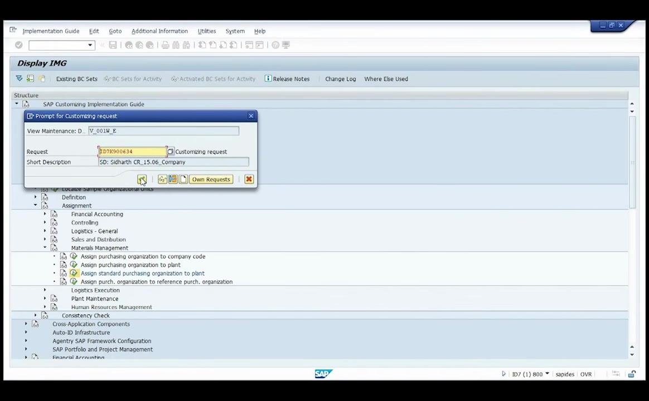Run activity Assign standard purchasing organization to plant
Viewport: 649px width, 401px height.
tap(74, 273)
